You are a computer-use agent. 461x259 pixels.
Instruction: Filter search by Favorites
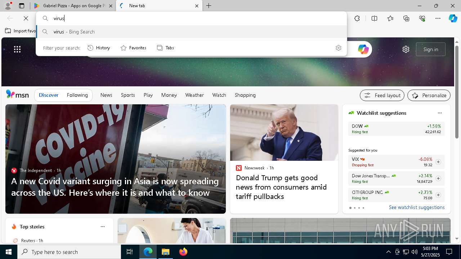point(133,48)
